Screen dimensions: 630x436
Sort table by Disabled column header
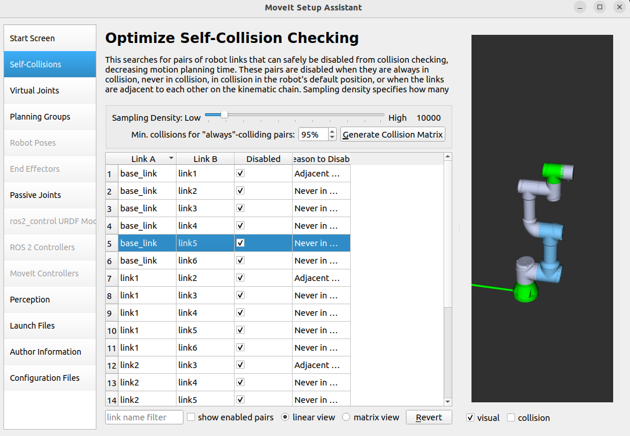coord(263,158)
